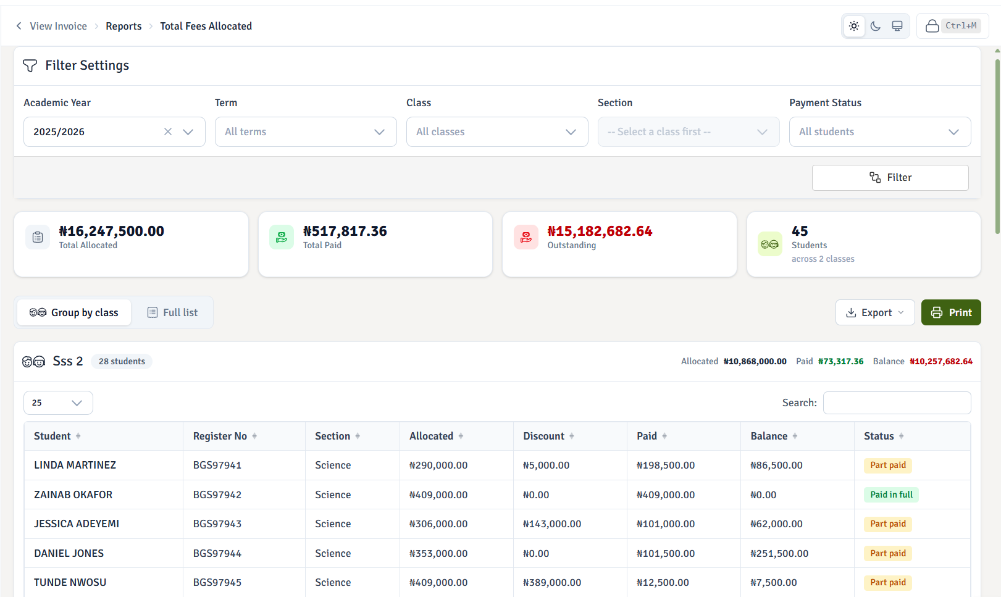Sort by the Balance column

(797, 436)
